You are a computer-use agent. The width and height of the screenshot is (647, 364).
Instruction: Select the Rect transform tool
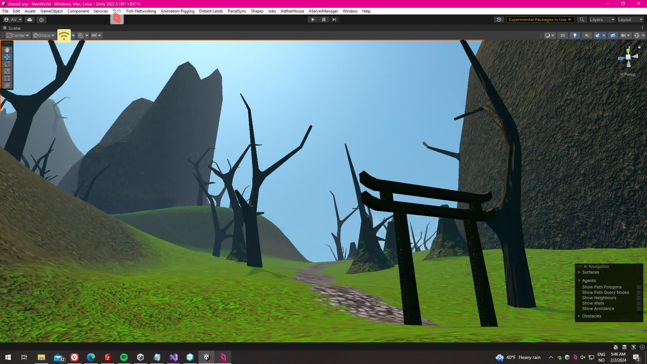(7, 78)
